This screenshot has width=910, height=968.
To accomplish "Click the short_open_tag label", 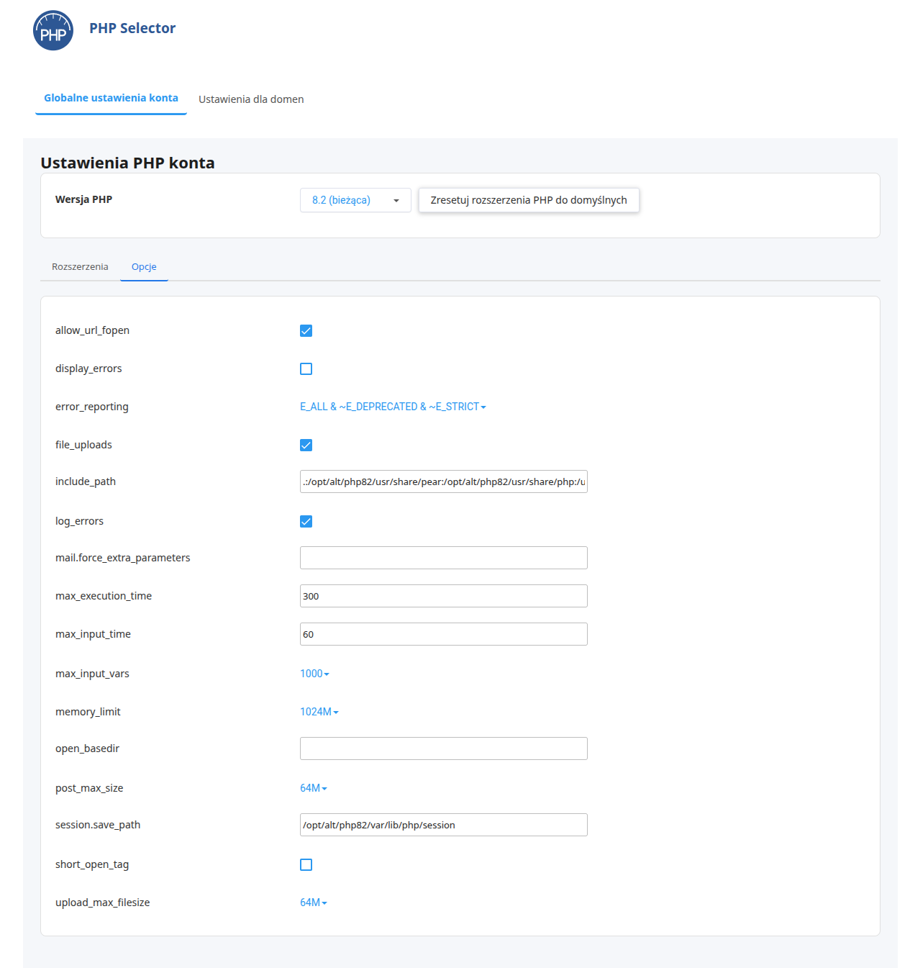I will point(92,864).
